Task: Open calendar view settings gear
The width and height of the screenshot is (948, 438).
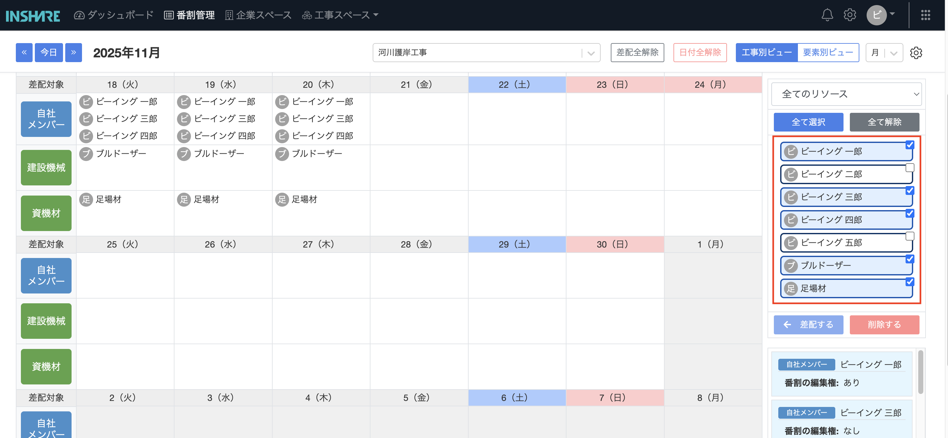Action: pos(916,53)
